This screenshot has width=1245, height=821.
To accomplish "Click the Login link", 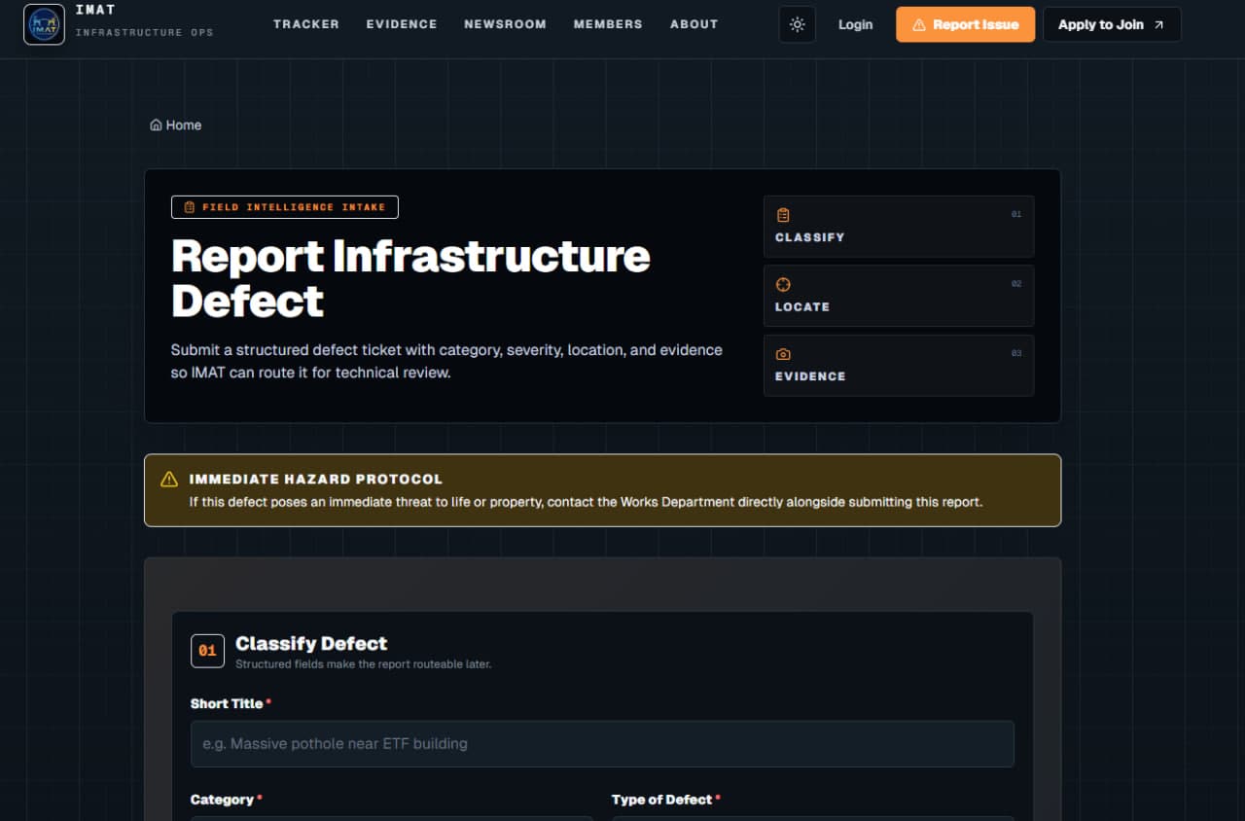I will 856,24.
